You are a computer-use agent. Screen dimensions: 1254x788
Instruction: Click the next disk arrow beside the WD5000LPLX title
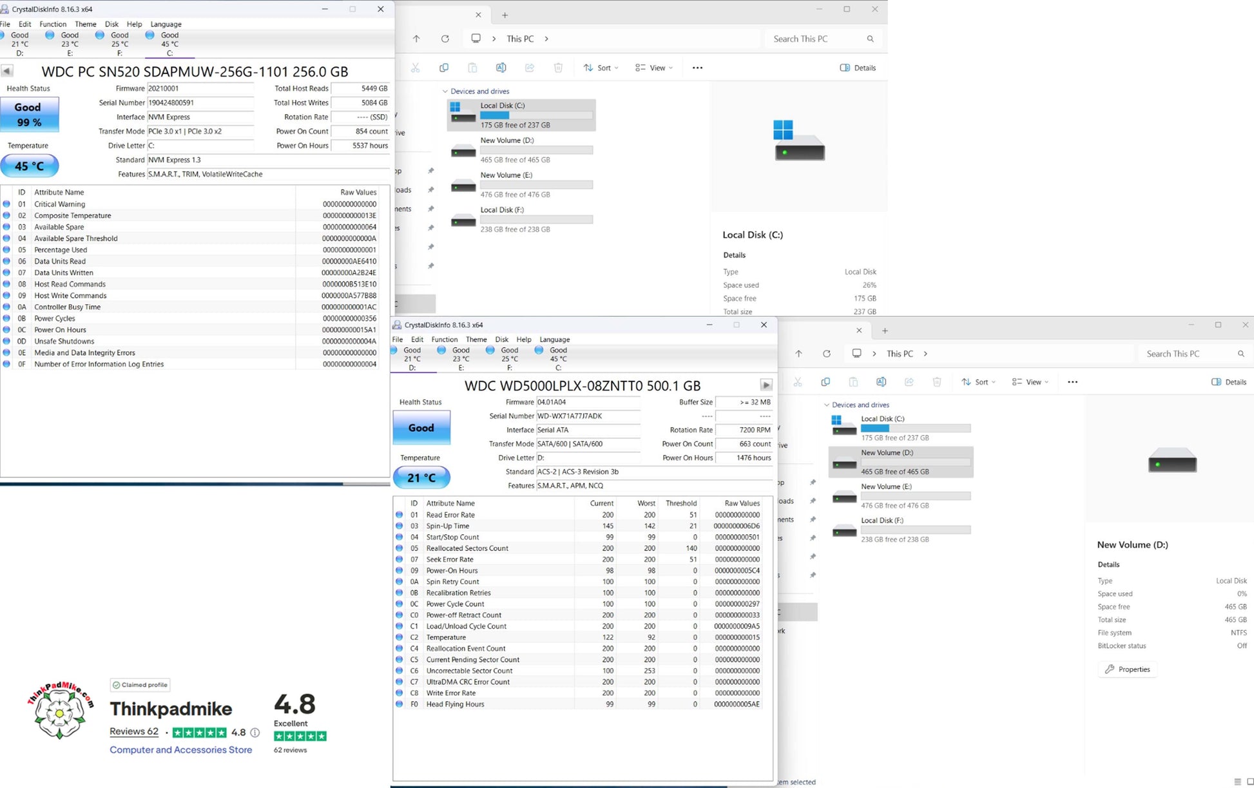coord(766,385)
